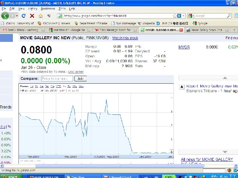
Task: Click the blue info icon in the address bar
Action: click(x=179, y=16)
